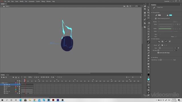Select the Selection tool in the toolbar
The height and width of the screenshot is (102, 182).
148,7
